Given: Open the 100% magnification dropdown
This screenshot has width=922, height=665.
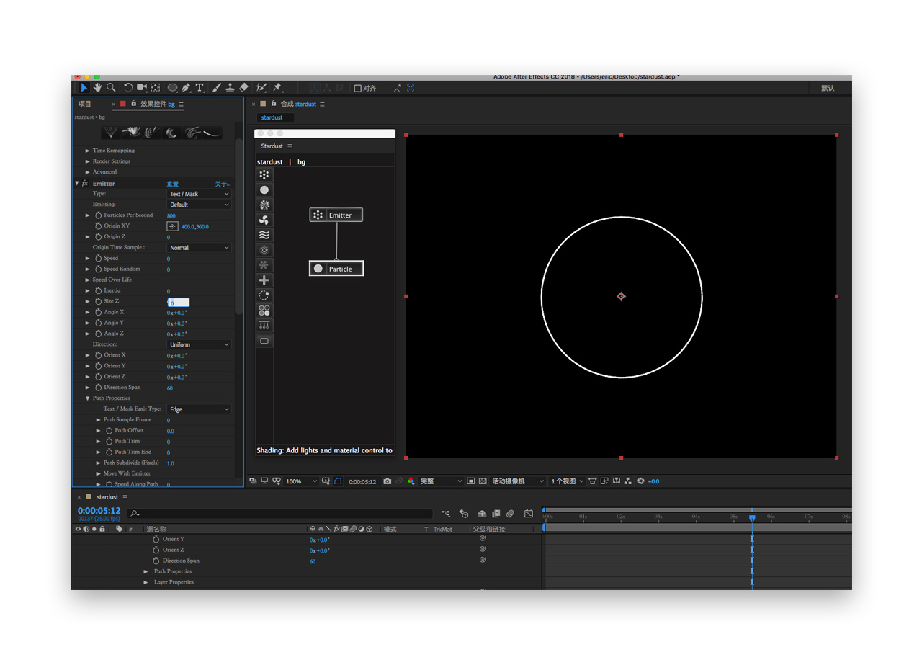Looking at the screenshot, I should pos(301,481).
